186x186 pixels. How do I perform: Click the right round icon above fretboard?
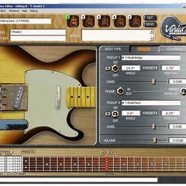point(110,153)
